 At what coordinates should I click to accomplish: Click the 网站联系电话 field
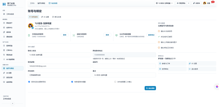[124, 55]
